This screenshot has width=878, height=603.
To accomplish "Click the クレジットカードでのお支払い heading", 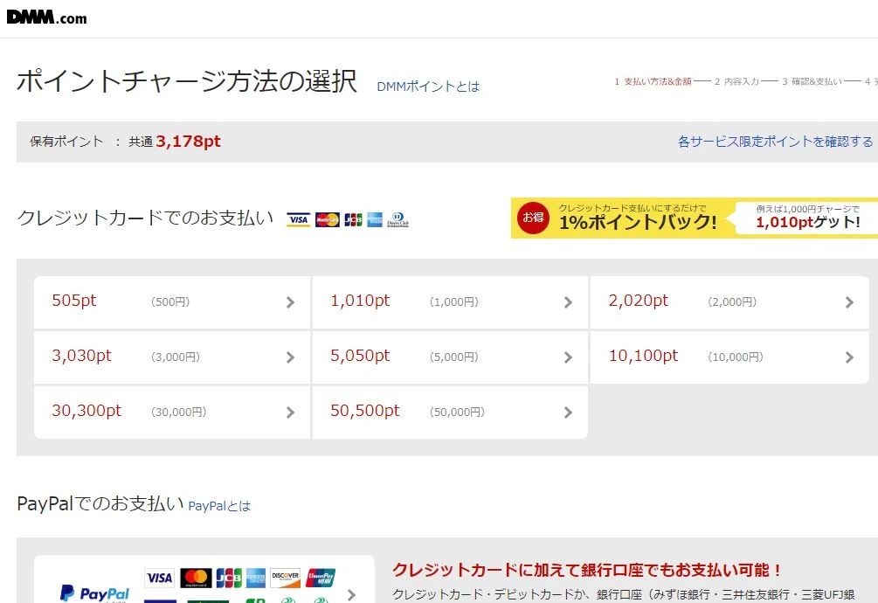I will [146, 218].
